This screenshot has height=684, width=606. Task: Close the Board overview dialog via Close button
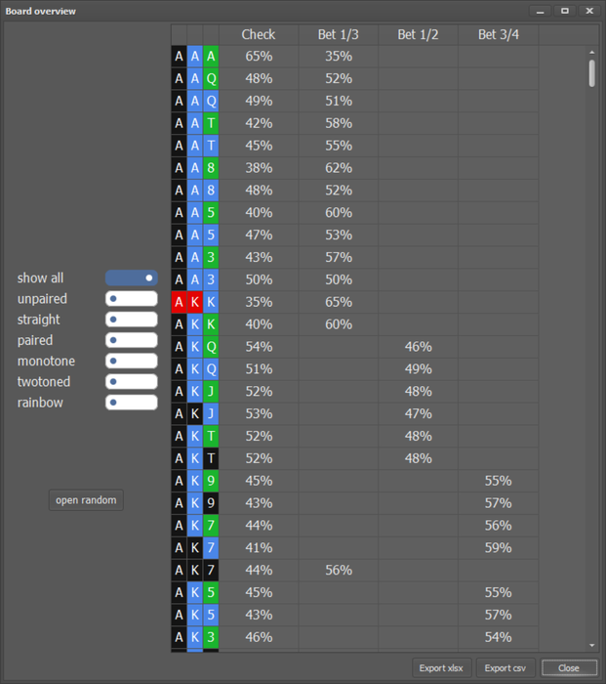(x=569, y=667)
